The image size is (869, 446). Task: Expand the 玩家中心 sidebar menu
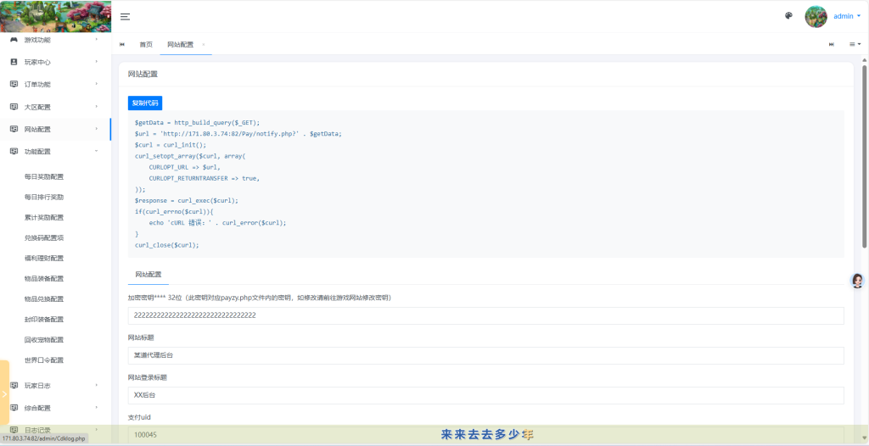[x=55, y=62]
